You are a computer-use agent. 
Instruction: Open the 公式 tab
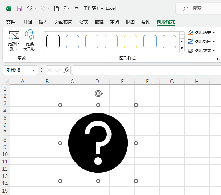tap(83, 22)
